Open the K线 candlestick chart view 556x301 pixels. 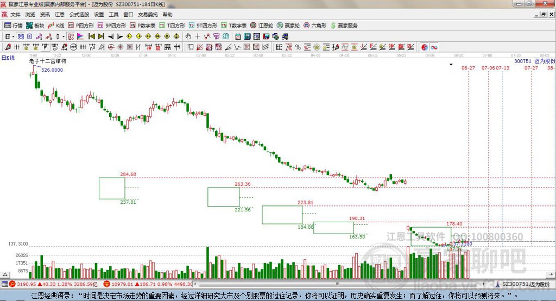57,26
